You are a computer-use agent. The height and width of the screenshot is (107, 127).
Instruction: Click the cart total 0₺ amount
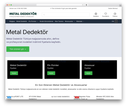click(113, 21)
